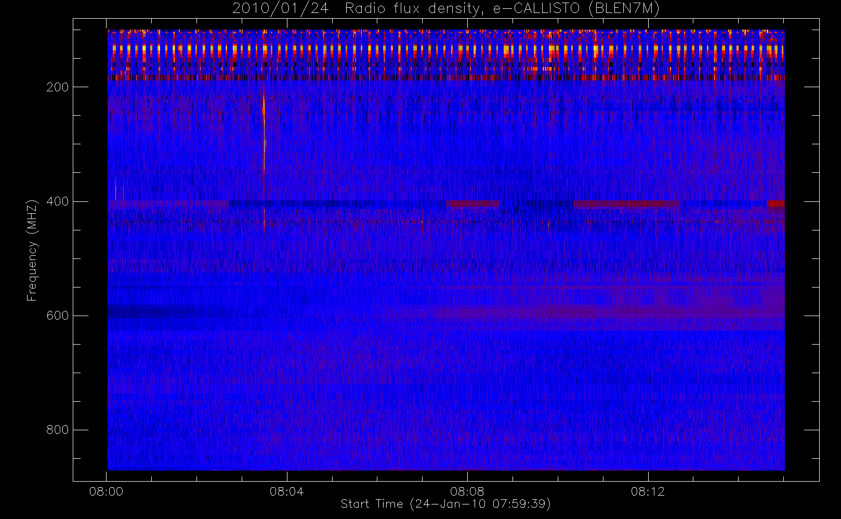Click the date '2010/01/24' in the title
The width and height of the screenshot is (841, 519).
click(281, 9)
